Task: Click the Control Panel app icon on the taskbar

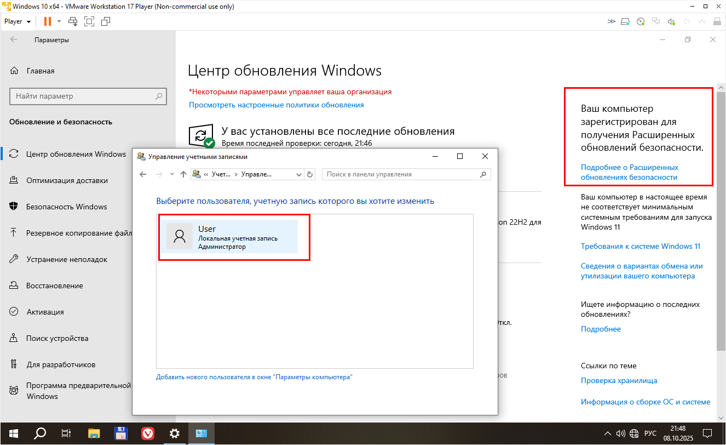Action: 201,433
